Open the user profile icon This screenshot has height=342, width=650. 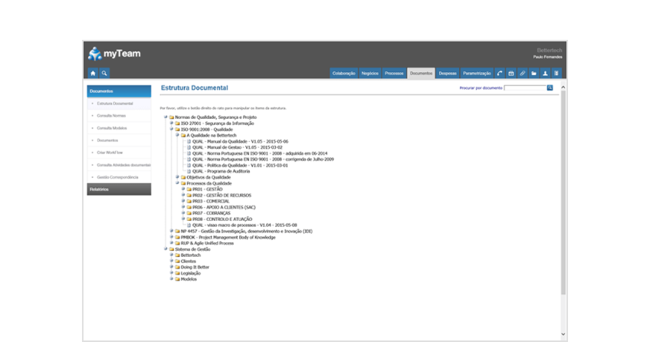(x=545, y=74)
